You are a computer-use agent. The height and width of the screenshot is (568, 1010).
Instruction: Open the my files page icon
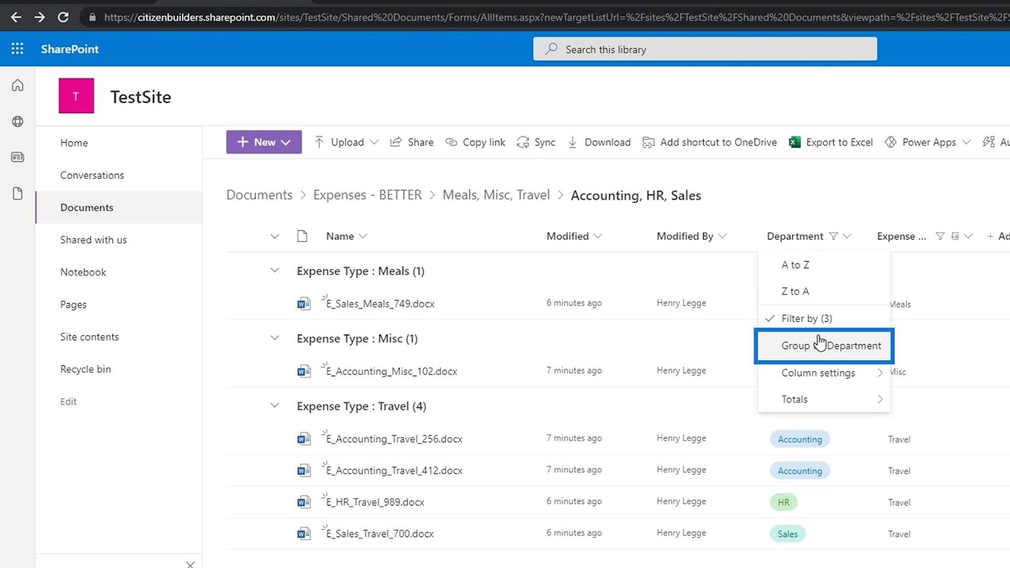pos(18,193)
